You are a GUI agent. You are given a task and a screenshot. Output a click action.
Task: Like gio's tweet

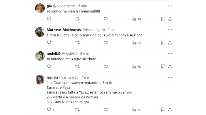[x=106, y=19]
